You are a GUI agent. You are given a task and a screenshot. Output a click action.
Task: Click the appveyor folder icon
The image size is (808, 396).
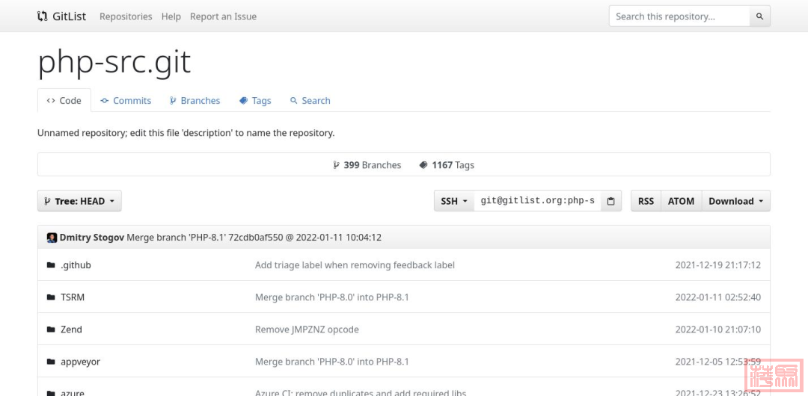(51, 362)
